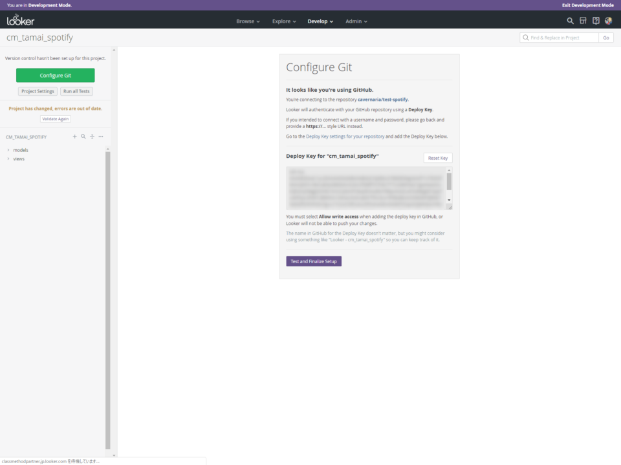Open the user profile avatar
This screenshot has height=465, width=621.
click(x=609, y=21)
